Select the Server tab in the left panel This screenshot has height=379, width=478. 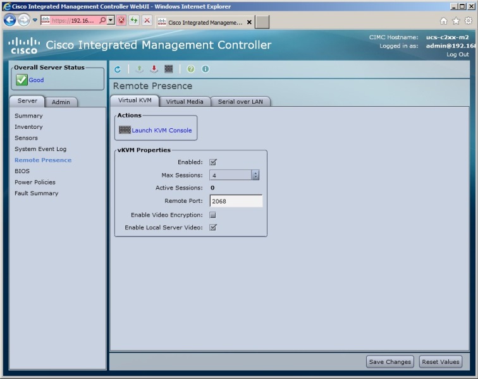(x=27, y=101)
